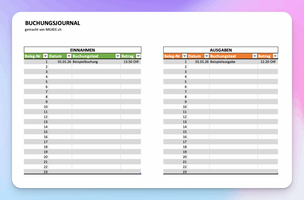Click the BUCHUNGSJOURNAL heading
The image size is (304, 200).
tap(53, 23)
